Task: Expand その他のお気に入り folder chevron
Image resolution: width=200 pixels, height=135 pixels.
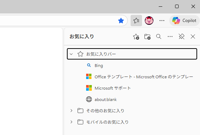Action: 71,111
